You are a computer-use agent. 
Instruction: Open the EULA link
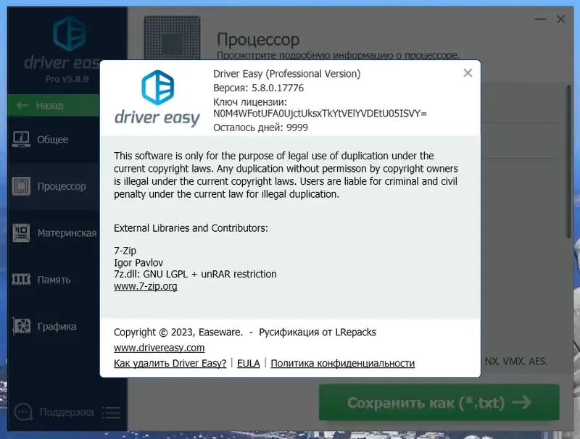tap(249, 363)
